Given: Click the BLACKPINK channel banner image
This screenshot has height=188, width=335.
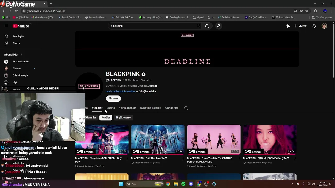Looking at the screenshot, I should (187, 49).
